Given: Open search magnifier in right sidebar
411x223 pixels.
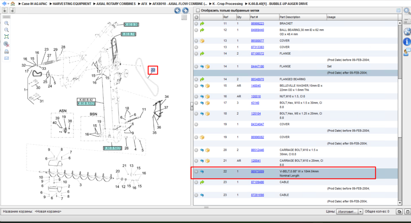Looking at the screenshot, I should tap(407, 11).
